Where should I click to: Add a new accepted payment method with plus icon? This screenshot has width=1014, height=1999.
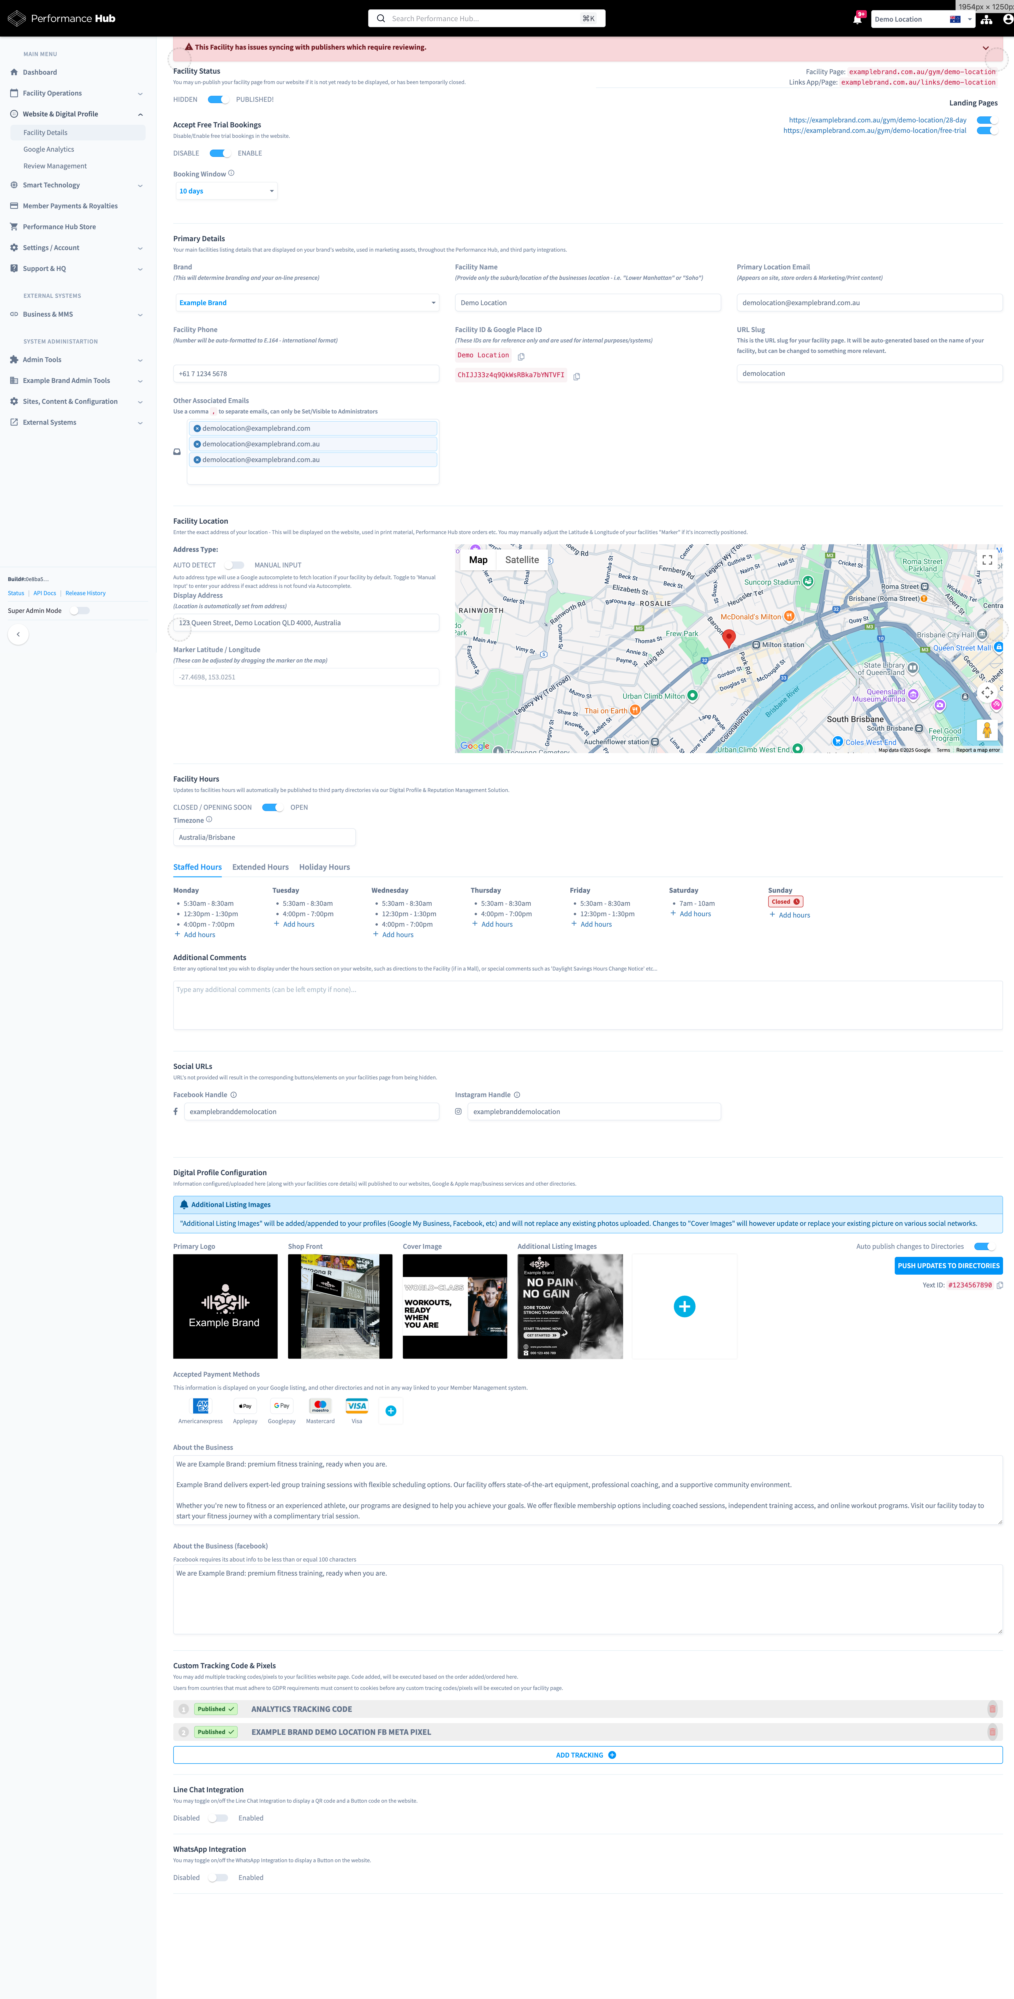[x=391, y=1411]
